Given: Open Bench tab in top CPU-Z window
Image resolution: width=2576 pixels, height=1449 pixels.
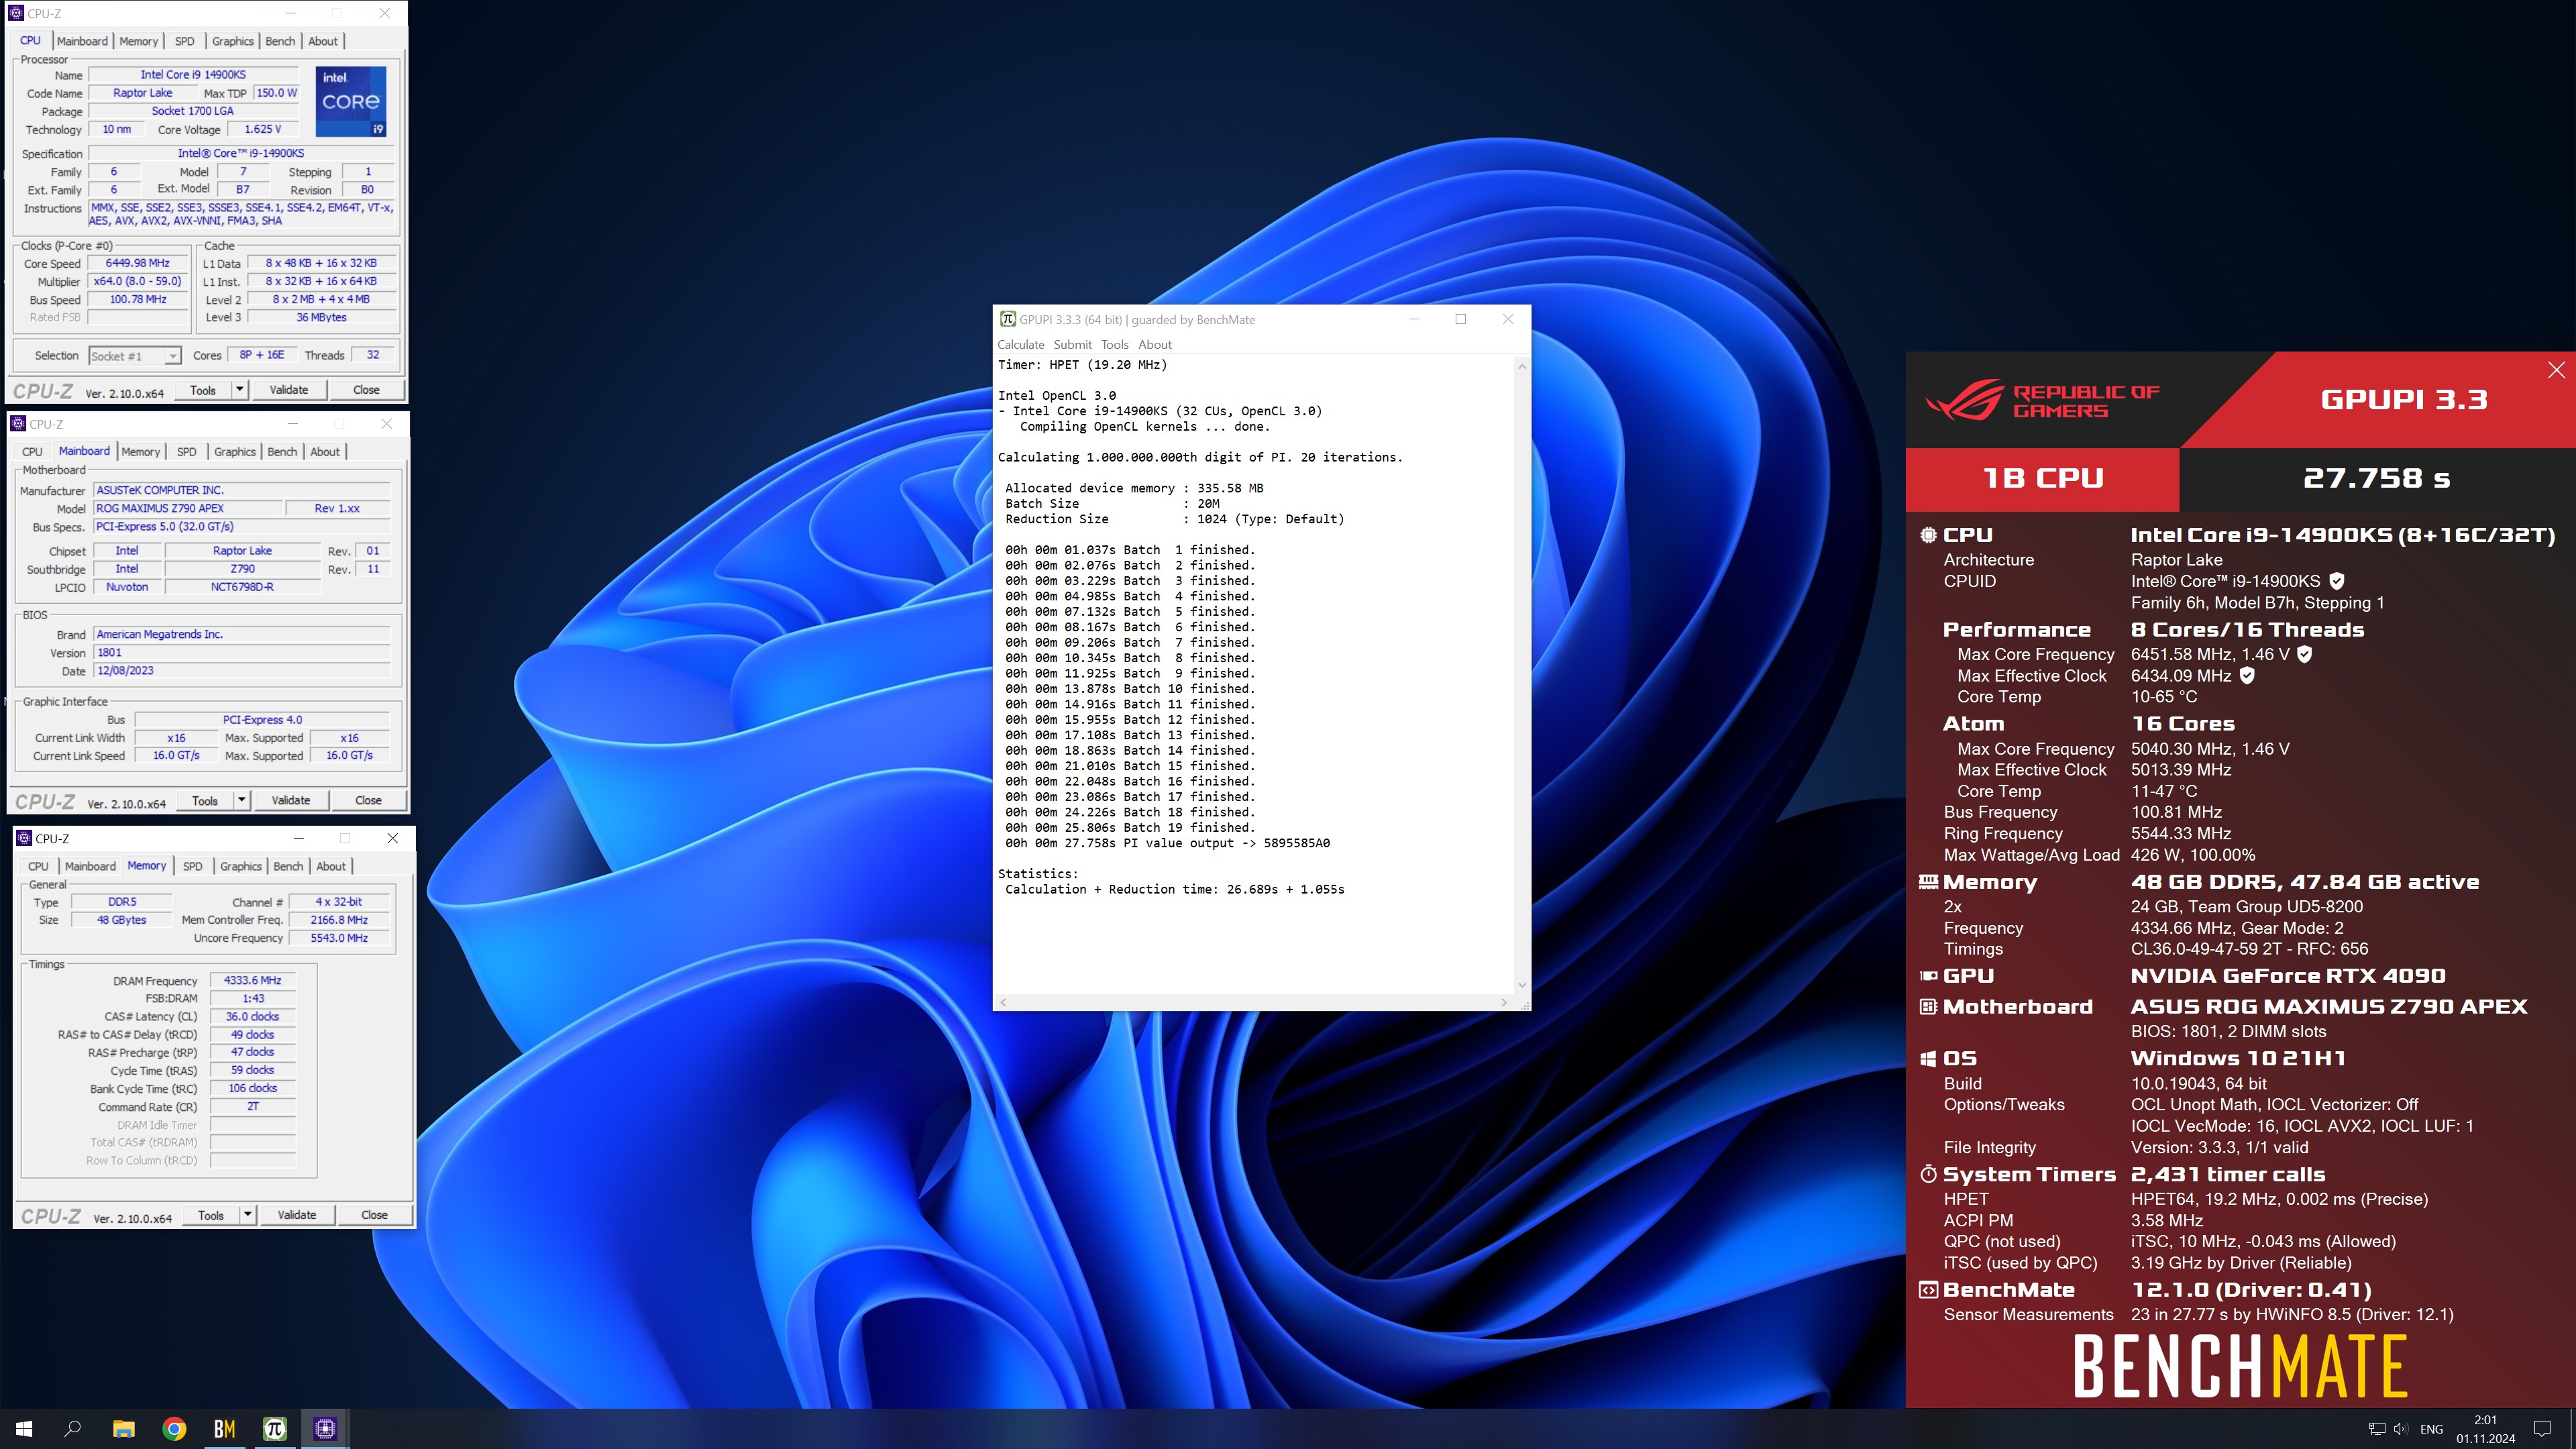Looking at the screenshot, I should 280,41.
